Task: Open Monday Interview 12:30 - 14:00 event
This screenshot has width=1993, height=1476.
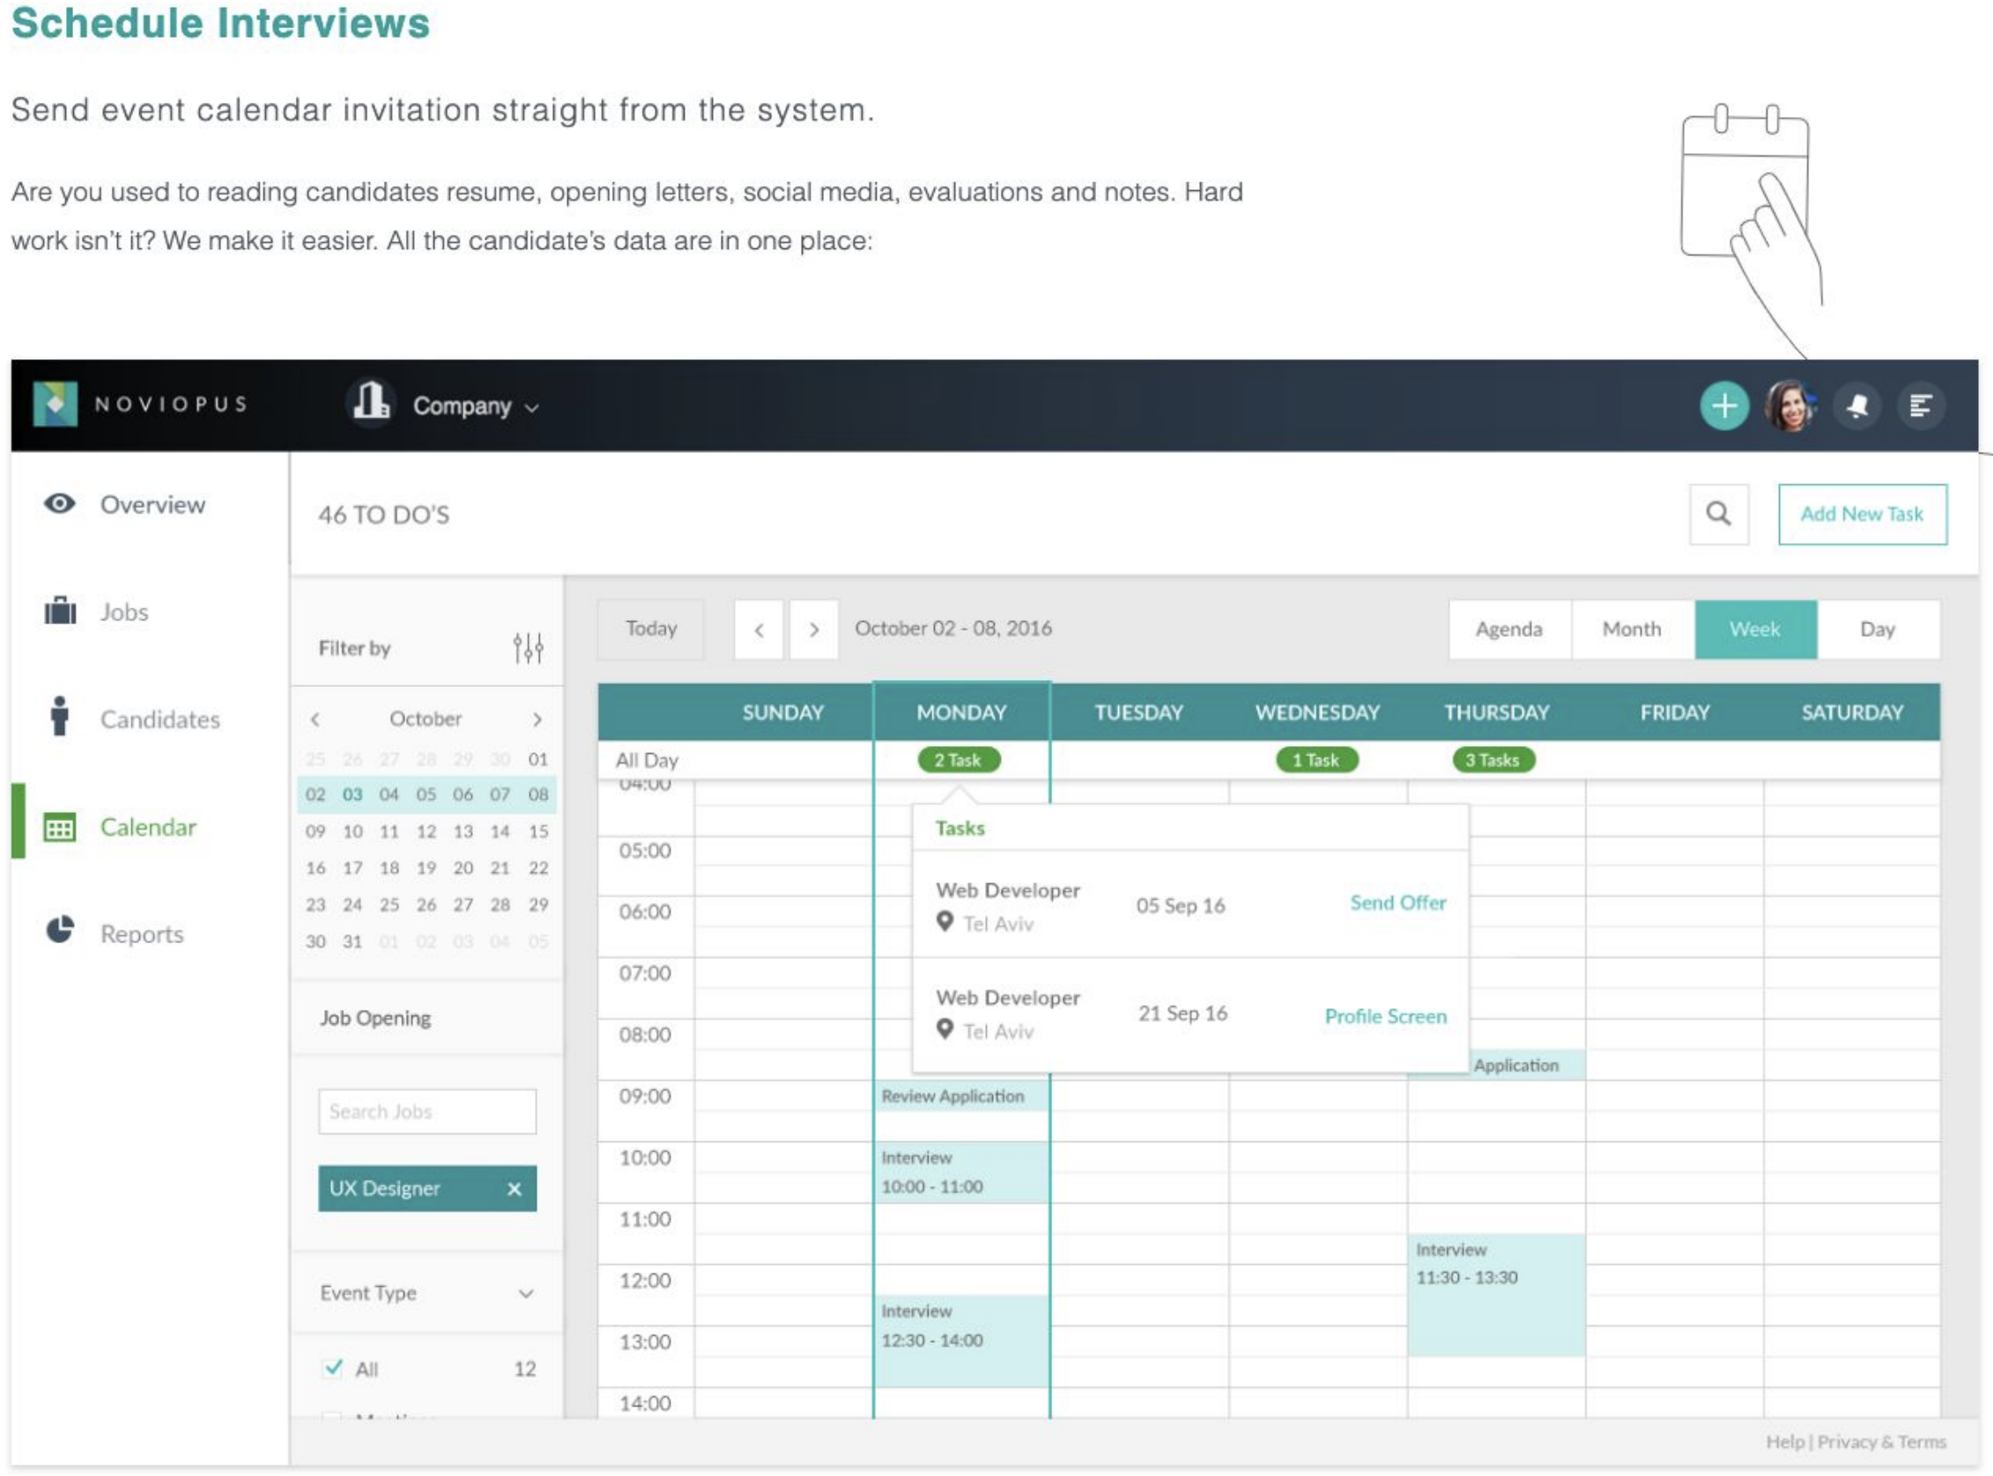Action: coord(961,1341)
